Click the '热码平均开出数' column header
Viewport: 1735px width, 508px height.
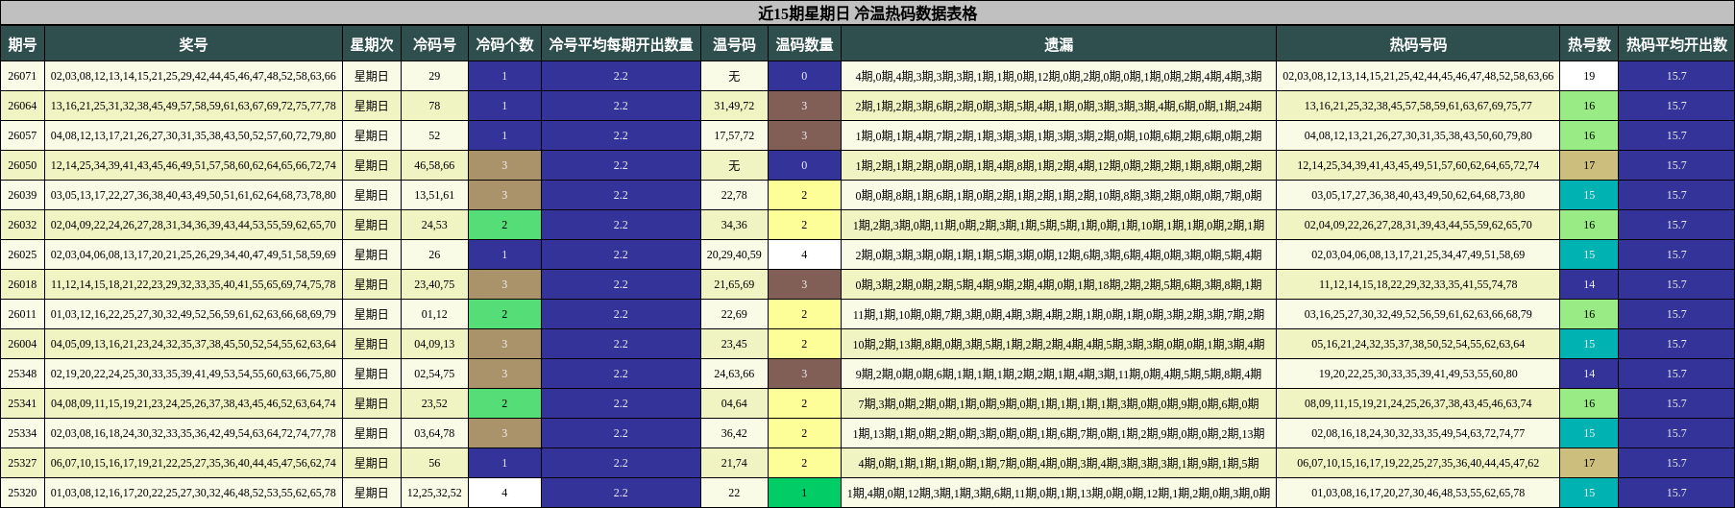[x=1676, y=44]
